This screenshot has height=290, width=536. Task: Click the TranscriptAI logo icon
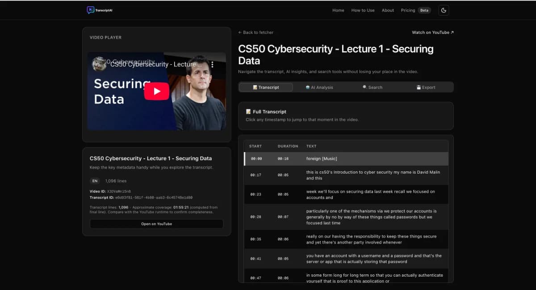pos(91,10)
